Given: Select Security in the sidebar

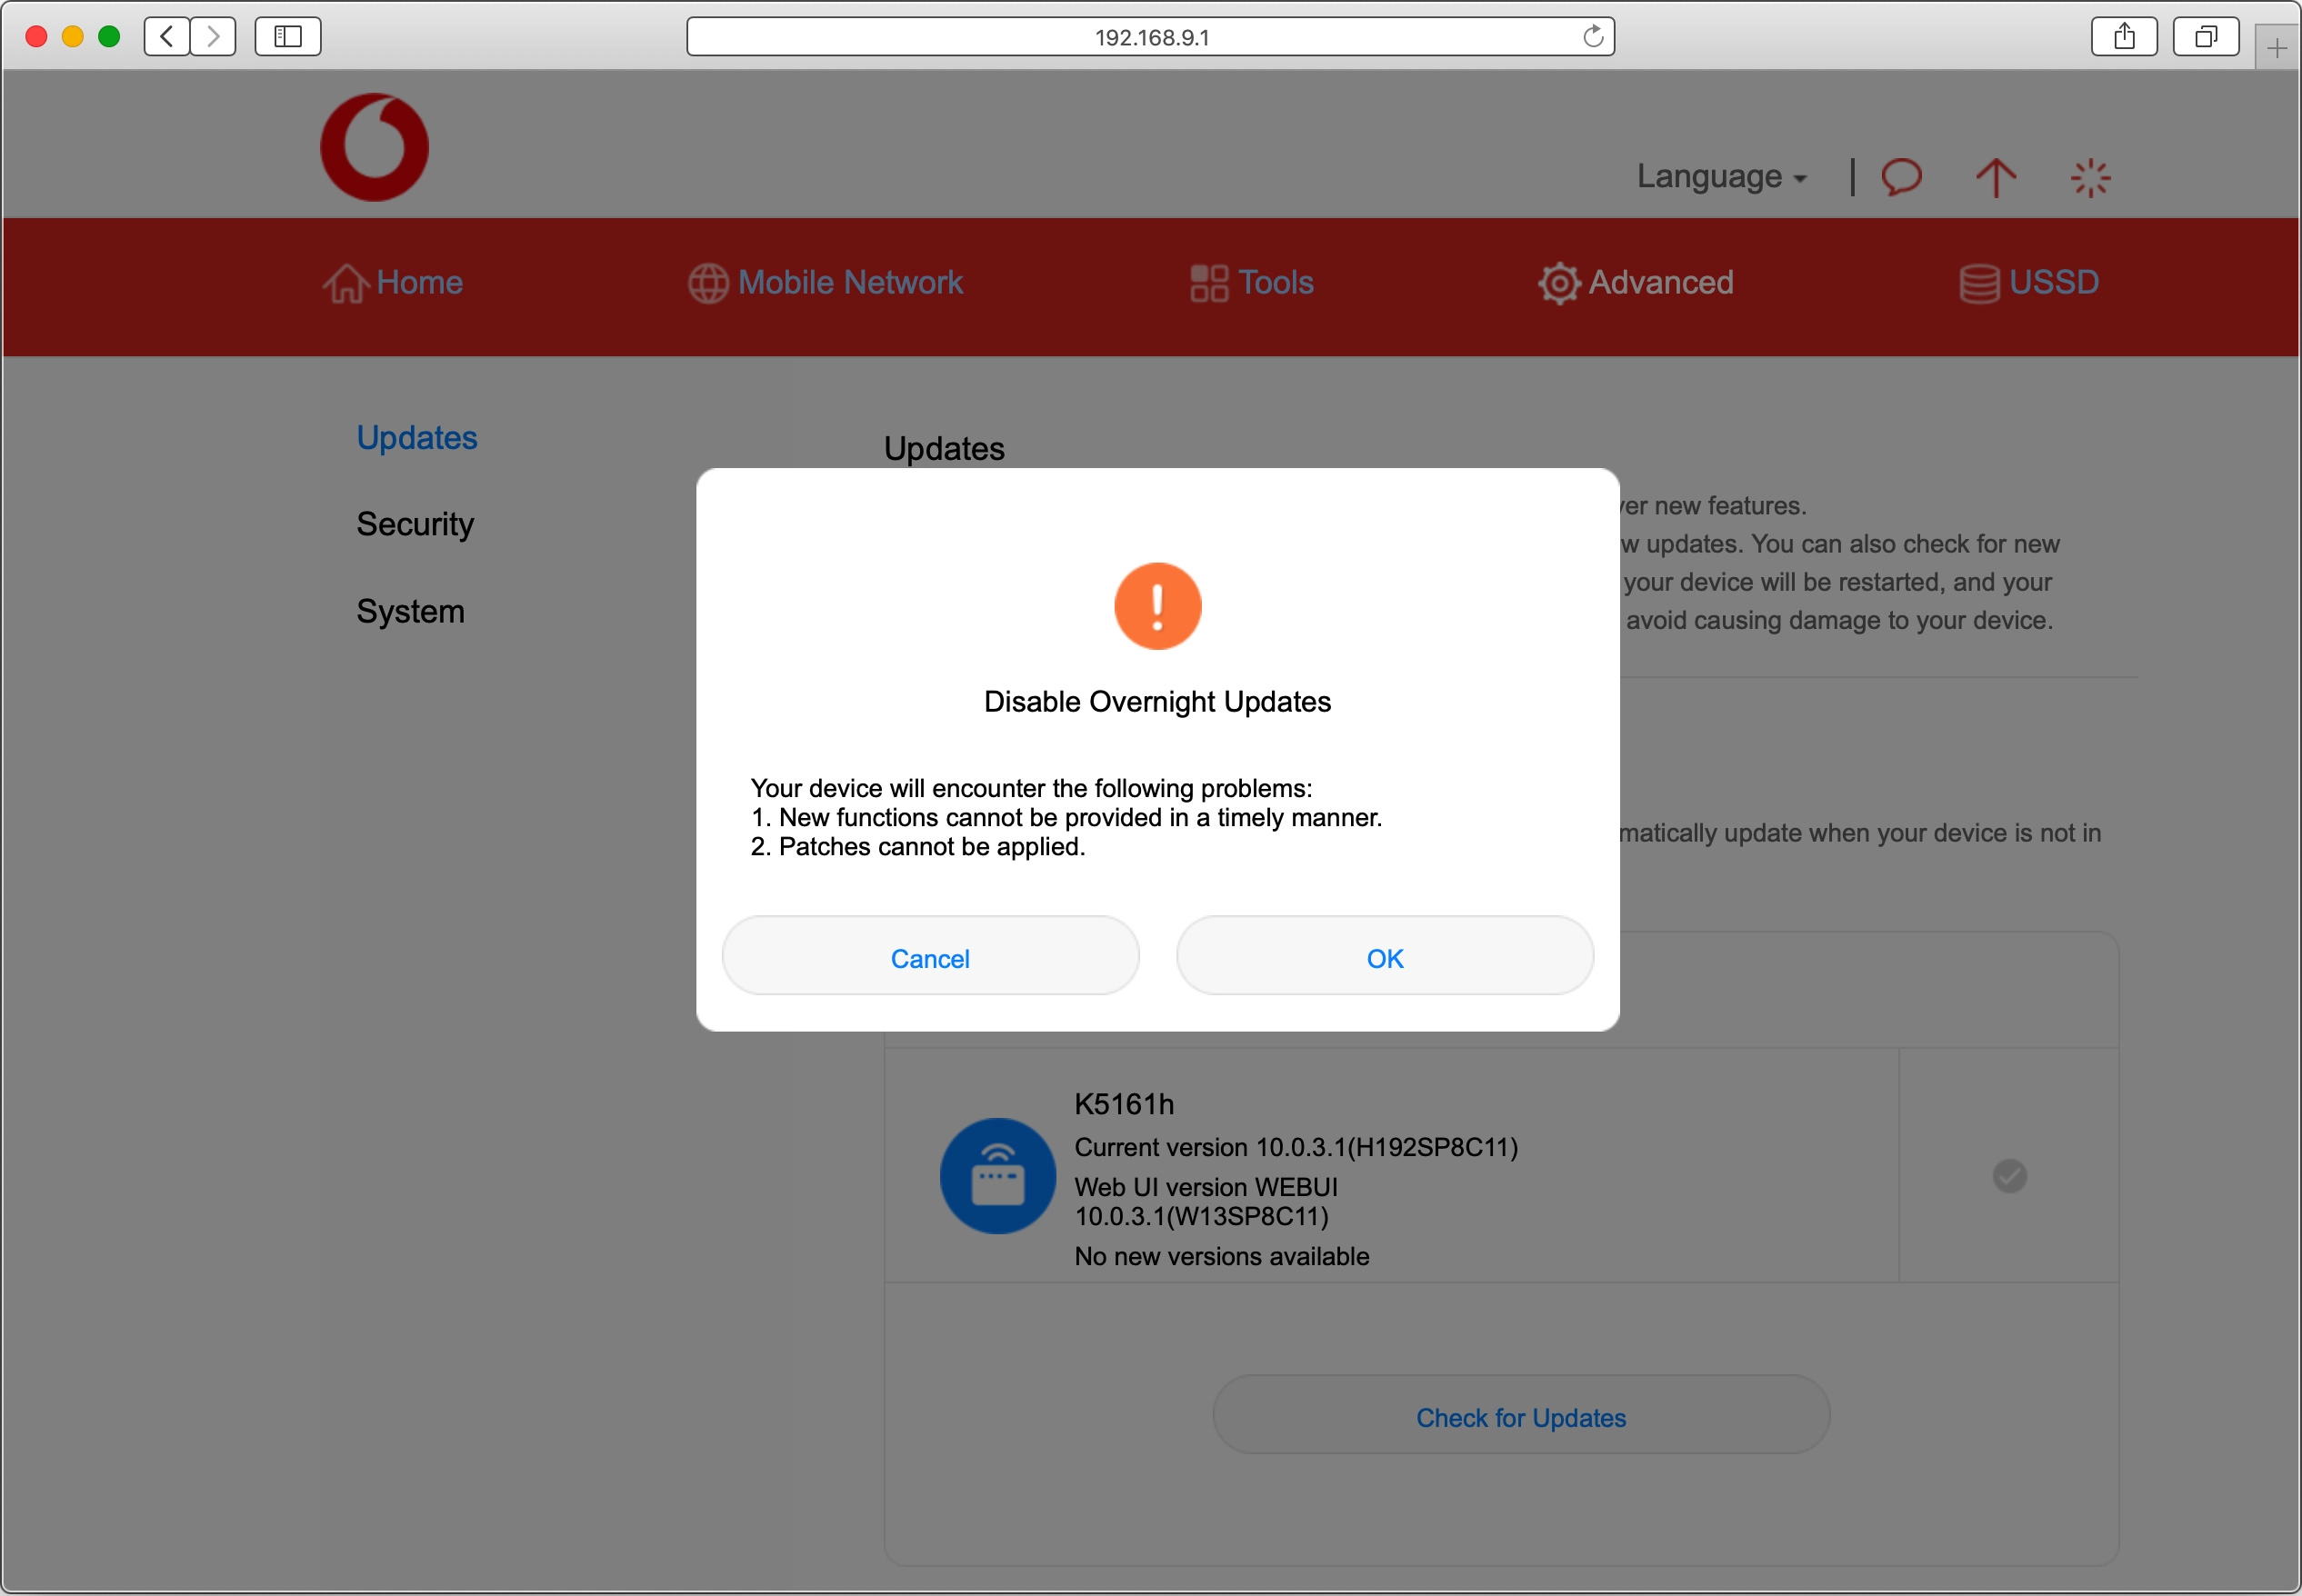Looking at the screenshot, I should [x=415, y=524].
